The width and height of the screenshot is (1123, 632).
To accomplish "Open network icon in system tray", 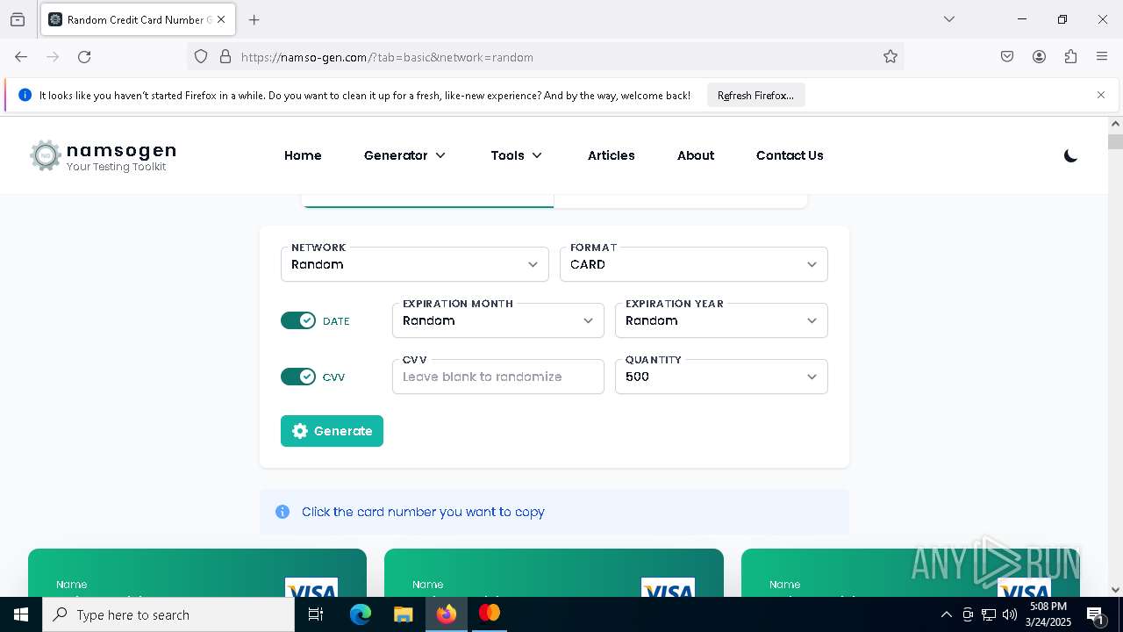I will 989,614.
